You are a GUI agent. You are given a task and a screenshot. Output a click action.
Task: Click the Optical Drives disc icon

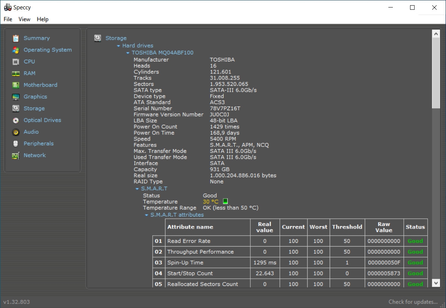click(16, 120)
